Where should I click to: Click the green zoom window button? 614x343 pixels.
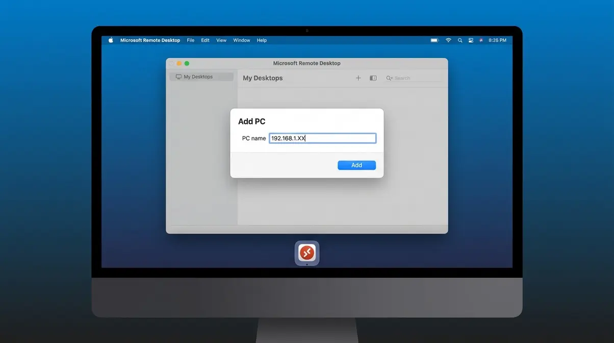pyautogui.click(x=187, y=63)
